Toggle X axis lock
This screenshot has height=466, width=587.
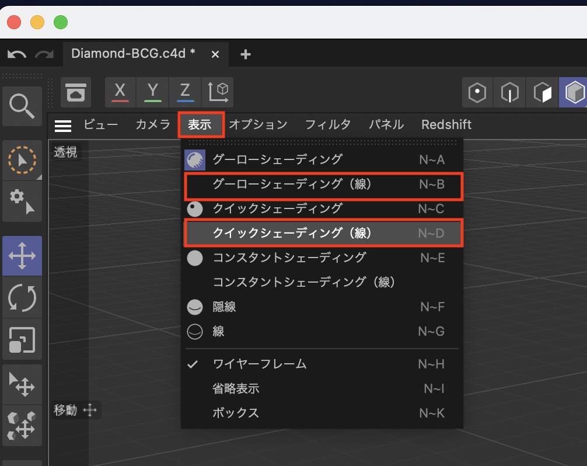click(x=120, y=92)
